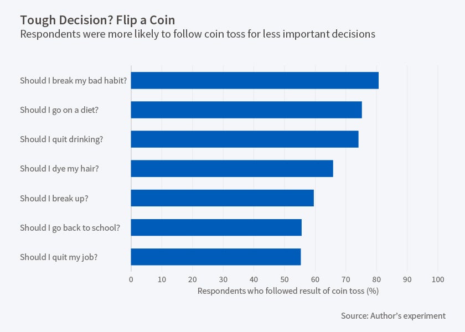This screenshot has width=465, height=332.
Task: Click the 'Source: Author's experiment' text
Action: click(393, 316)
